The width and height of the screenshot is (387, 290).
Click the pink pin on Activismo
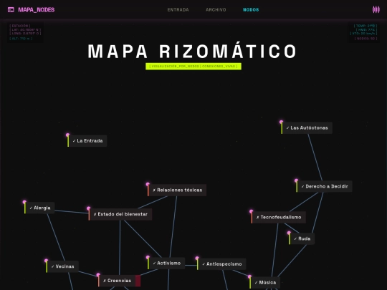click(148, 258)
